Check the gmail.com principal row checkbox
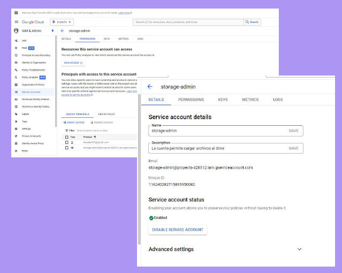This screenshot has height=273, width=342. click(x=67, y=142)
